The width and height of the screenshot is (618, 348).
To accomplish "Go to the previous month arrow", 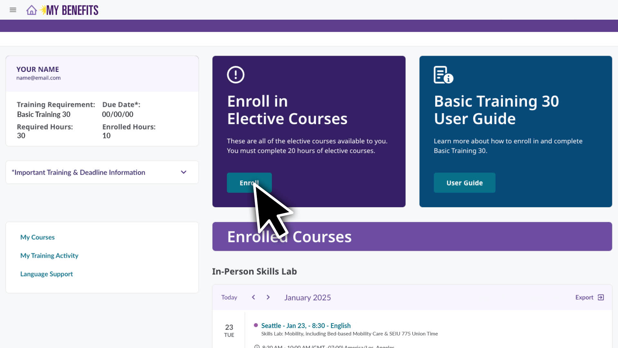I will (x=253, y=297).
